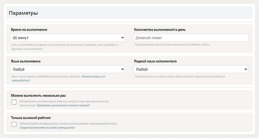Tick the "Только высокий рейтинг" checkbox
259x138 pixels.
14,124
